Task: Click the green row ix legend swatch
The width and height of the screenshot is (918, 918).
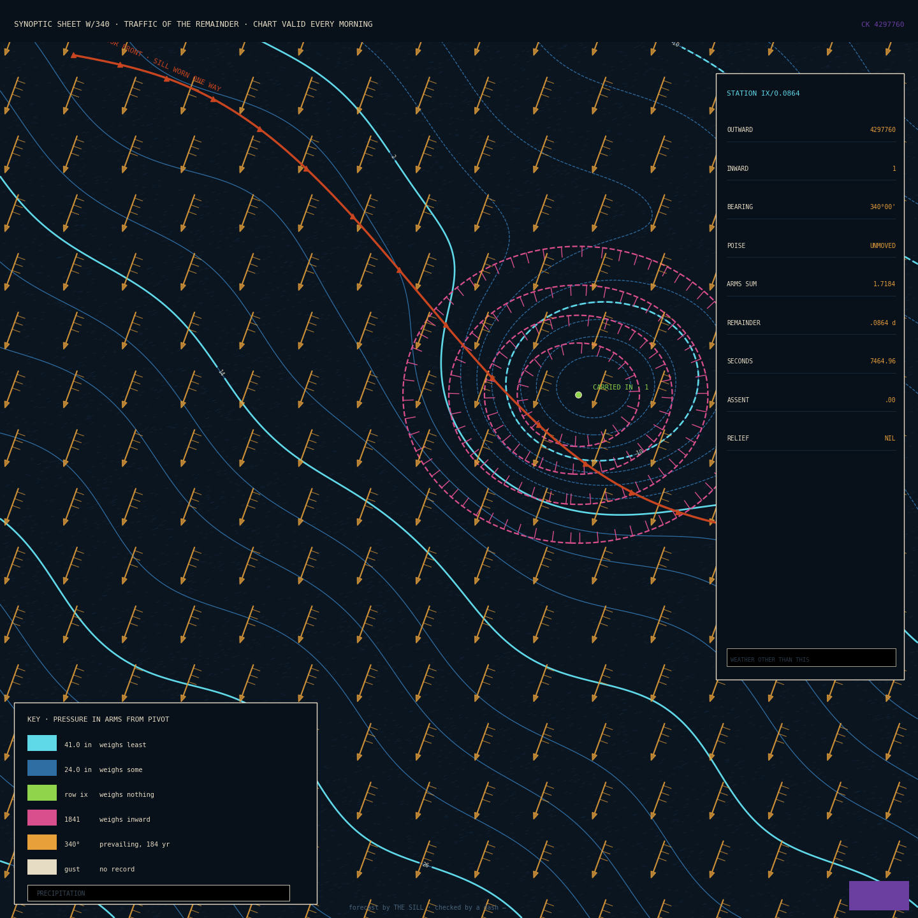Action: [42, 793]
